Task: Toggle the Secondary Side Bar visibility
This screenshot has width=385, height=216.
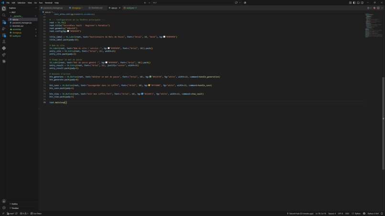Action: (x=362, y=3)
